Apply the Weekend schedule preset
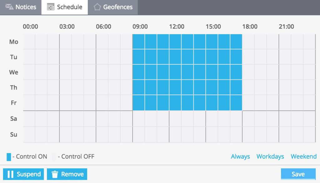The width and height of the screenshot is (320, 183). pyautogui.click(x=303, y=157)
